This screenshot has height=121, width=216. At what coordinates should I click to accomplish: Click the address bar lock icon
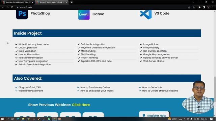click(x=18, y=7)
